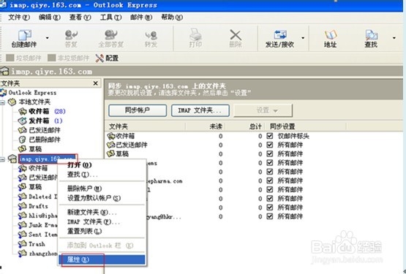The height and width of the screenshot is (274, 406).
Task: Select the Deleted Items folder icon
Action: pos(22,197)
